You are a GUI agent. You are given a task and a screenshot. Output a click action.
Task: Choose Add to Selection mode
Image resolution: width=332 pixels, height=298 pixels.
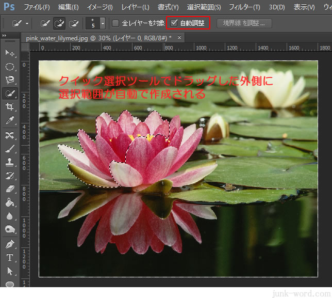59,23
